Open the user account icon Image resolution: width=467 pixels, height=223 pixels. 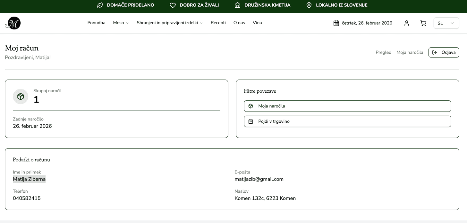click(x=406, y=23)
